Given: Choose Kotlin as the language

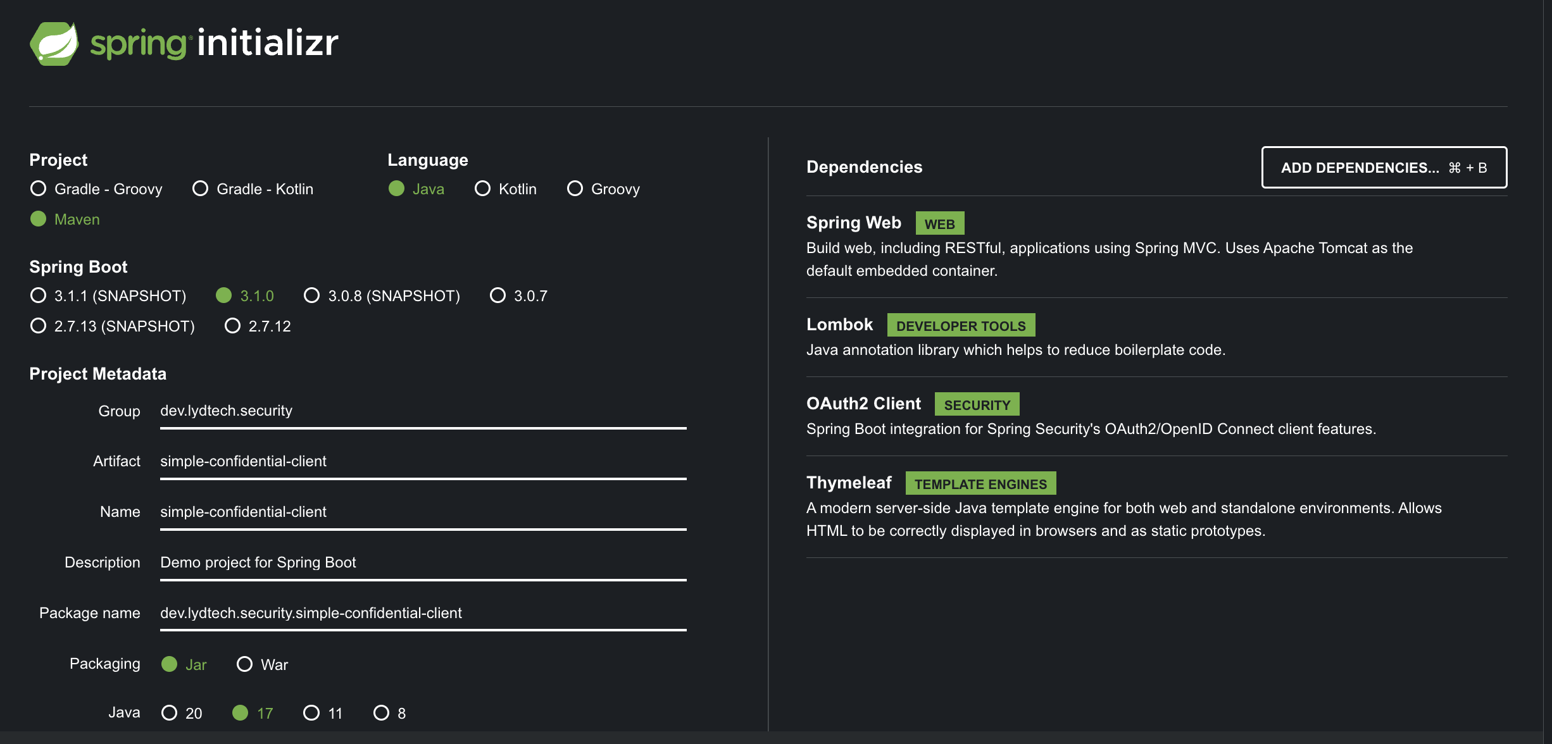Looking at the screenshot, I should pyautogui.click(x=506, y=189).
